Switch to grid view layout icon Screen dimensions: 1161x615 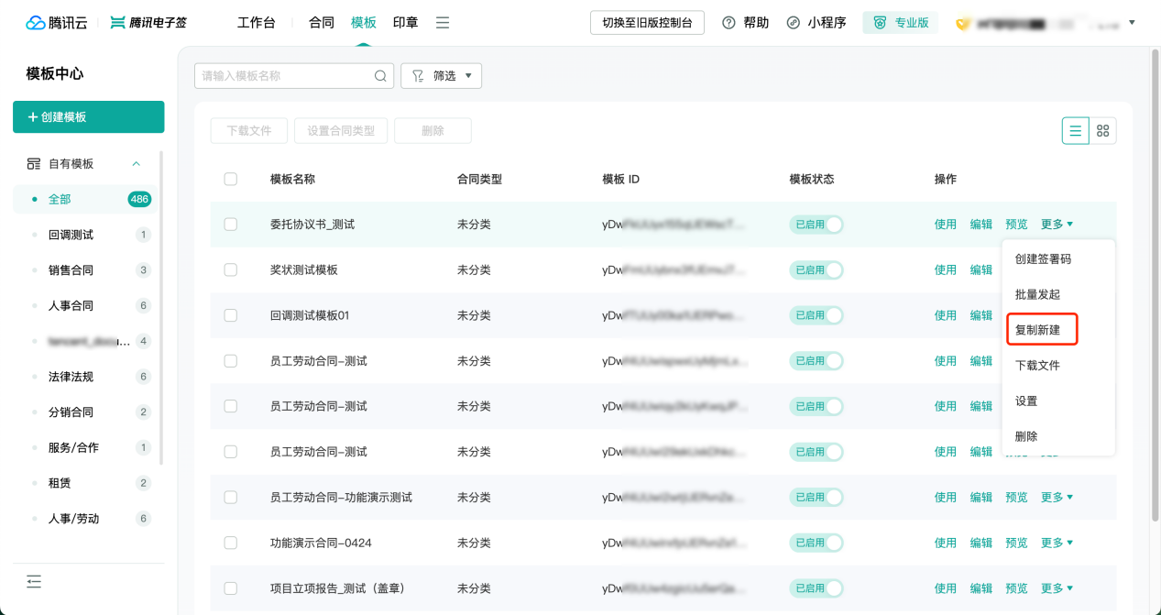click(1103, 131)
